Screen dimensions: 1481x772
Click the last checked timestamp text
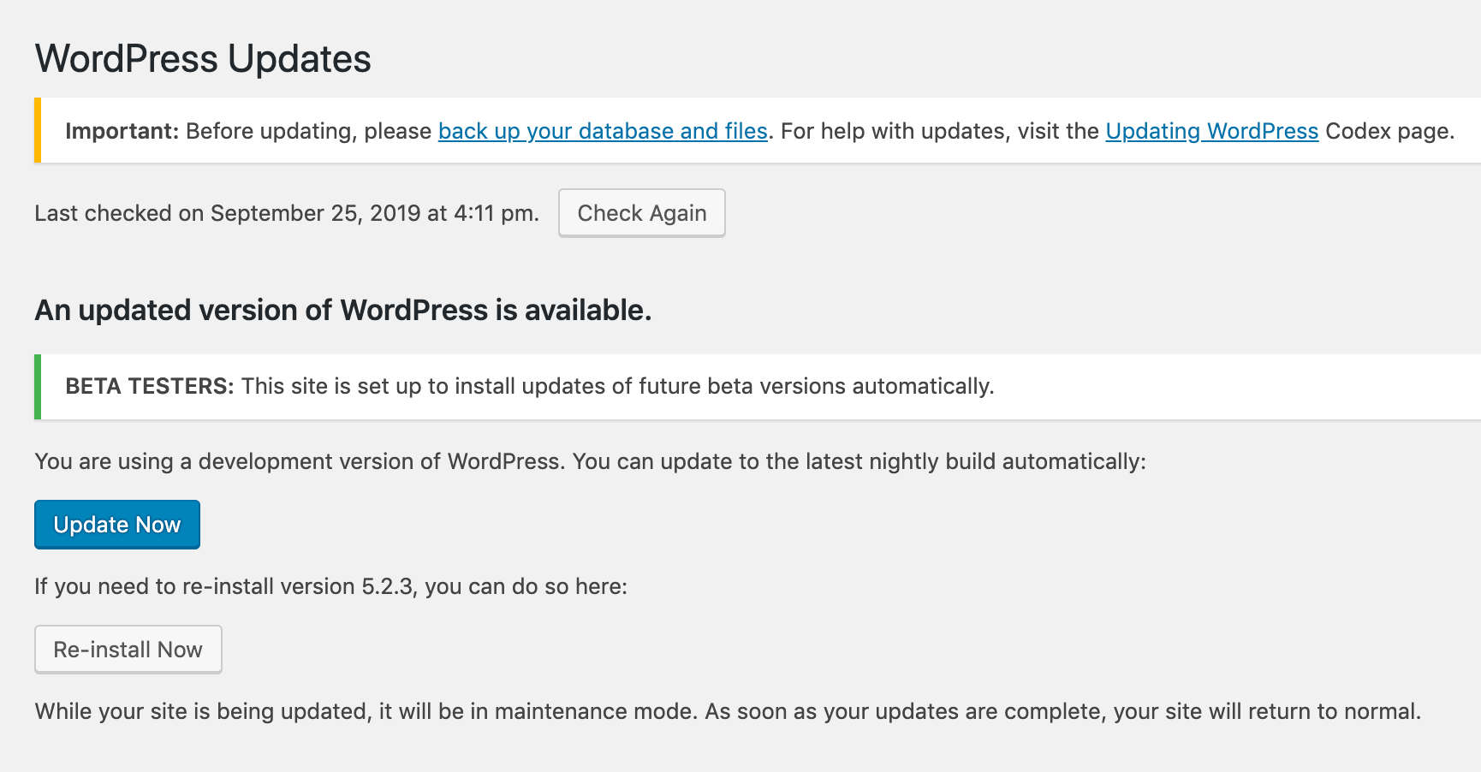[285, 213]
